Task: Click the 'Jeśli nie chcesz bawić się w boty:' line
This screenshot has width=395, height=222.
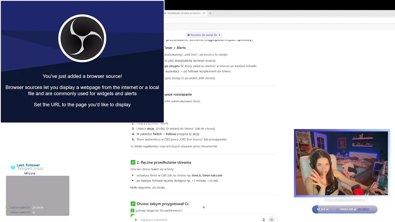Action: (x=152, y=169)
